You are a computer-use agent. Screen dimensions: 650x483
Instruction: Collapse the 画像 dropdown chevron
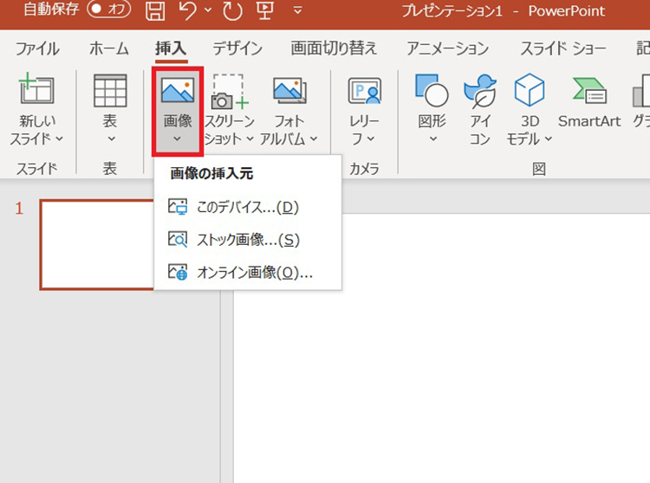(x=177, y=138)
